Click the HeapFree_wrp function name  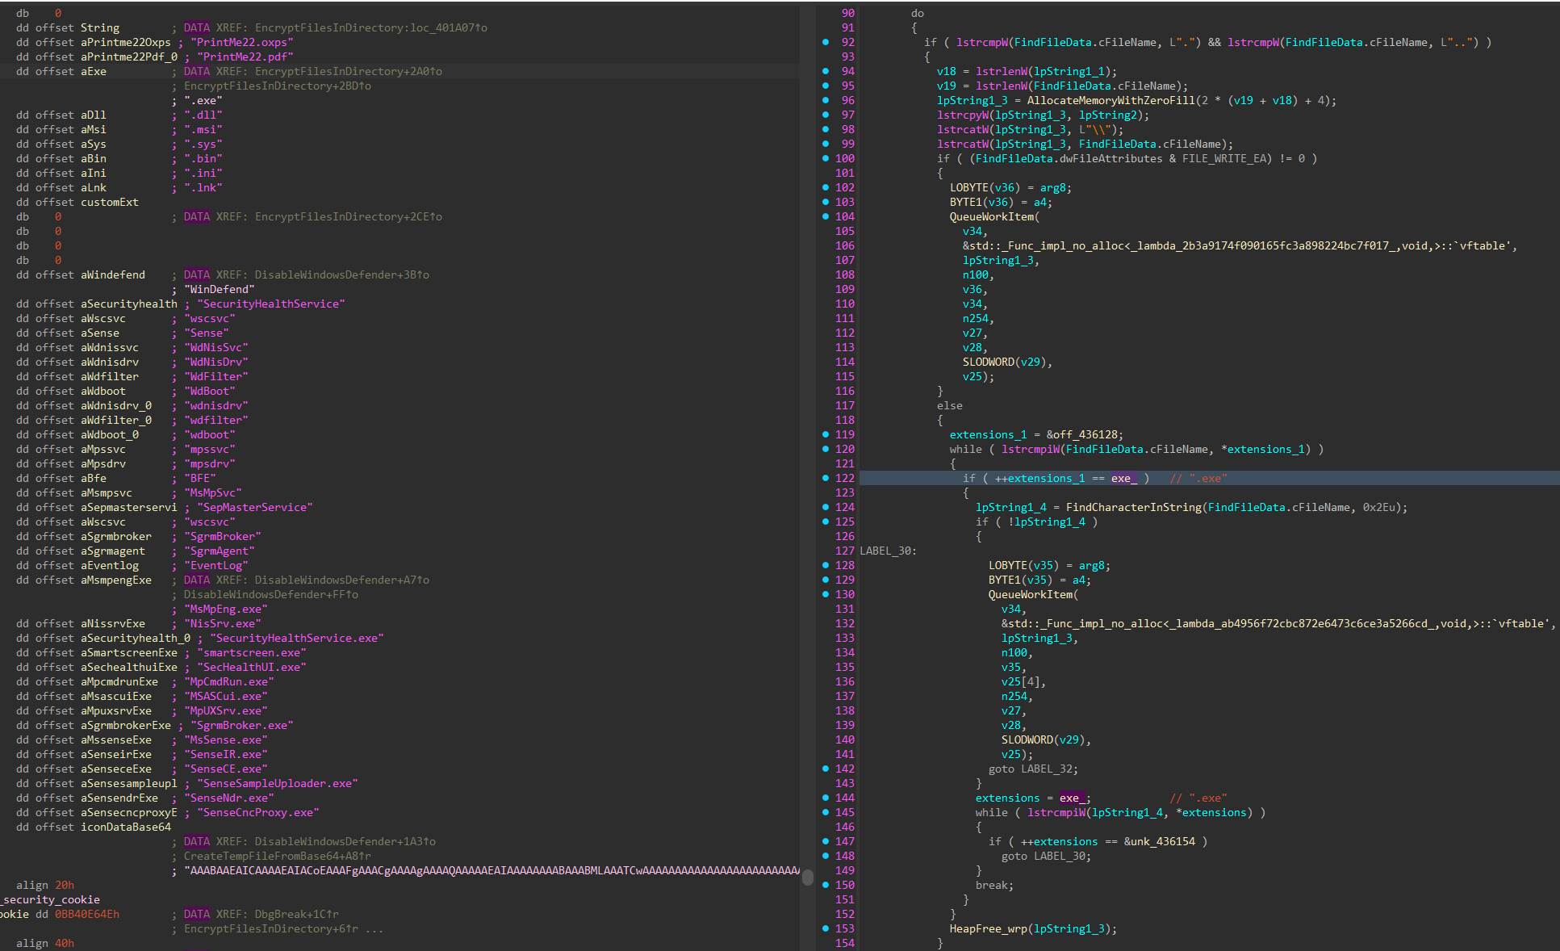point(988,928)
